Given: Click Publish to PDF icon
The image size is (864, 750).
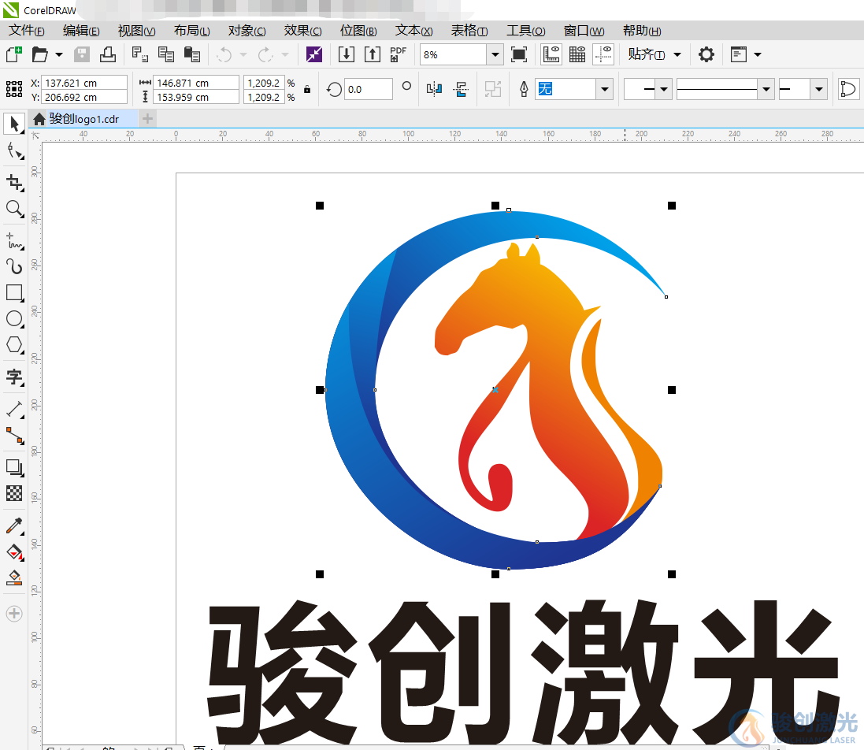Looking at the screenshot, I should click(398, 54).
